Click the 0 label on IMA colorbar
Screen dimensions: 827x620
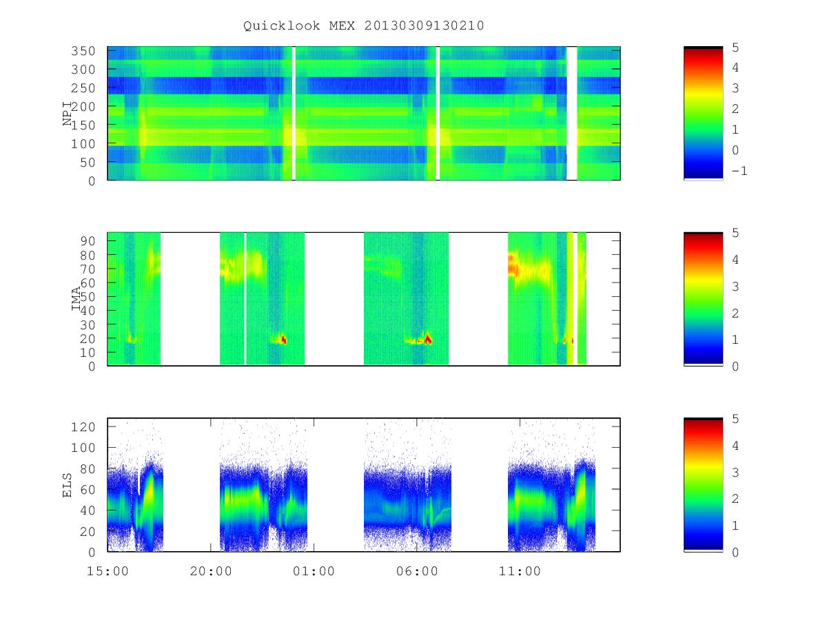[734, 366]
